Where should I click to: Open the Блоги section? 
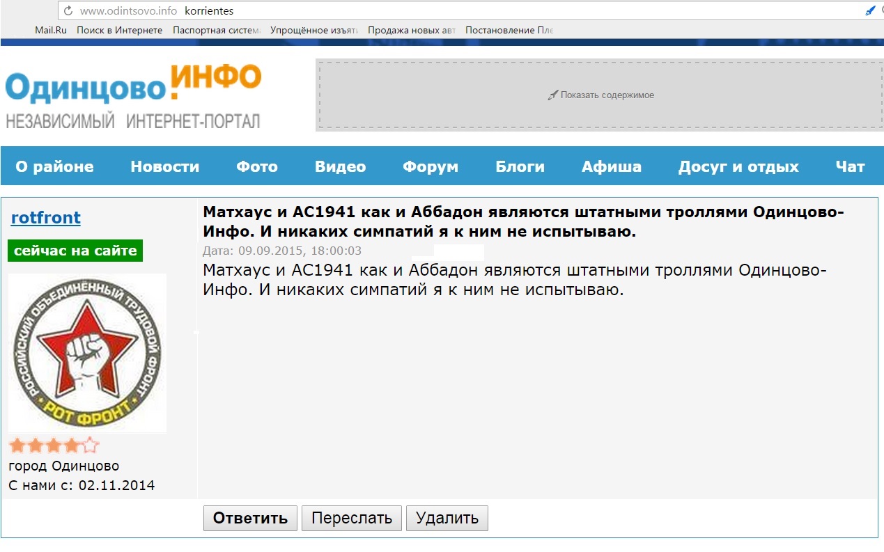click(520, 167)
